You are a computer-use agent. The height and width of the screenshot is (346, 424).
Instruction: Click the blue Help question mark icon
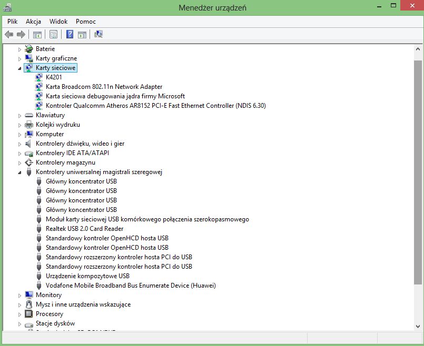70,35
